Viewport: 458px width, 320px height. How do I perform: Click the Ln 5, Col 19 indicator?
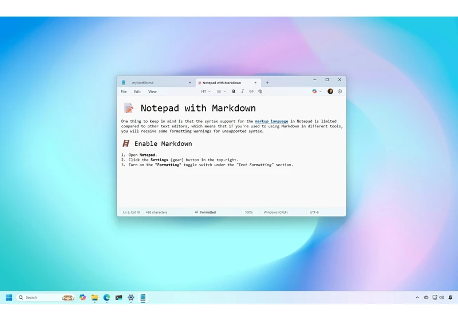[x=131, y=212]
